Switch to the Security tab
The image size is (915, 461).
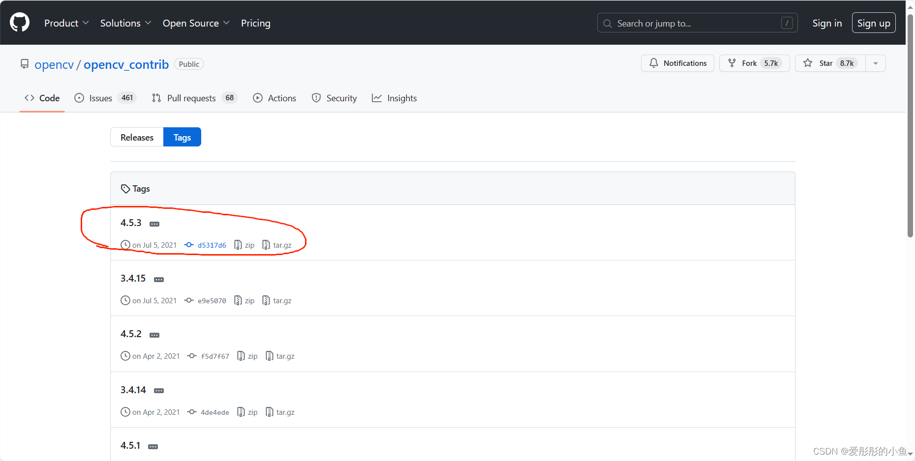click(335, 98)
